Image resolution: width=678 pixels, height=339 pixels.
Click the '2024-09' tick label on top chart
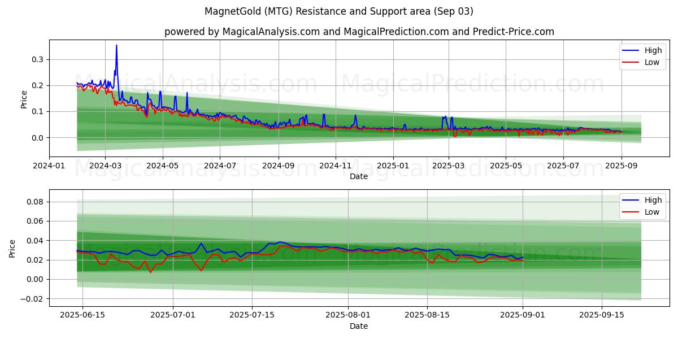pos(278,166)
